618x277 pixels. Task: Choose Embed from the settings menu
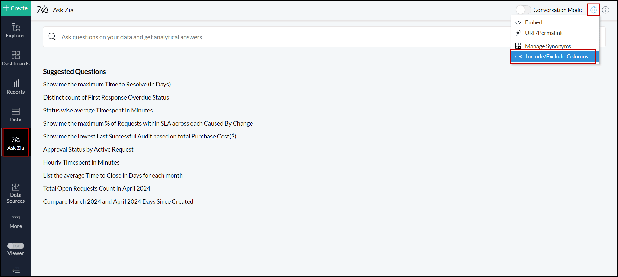click(x=534, y=22)
